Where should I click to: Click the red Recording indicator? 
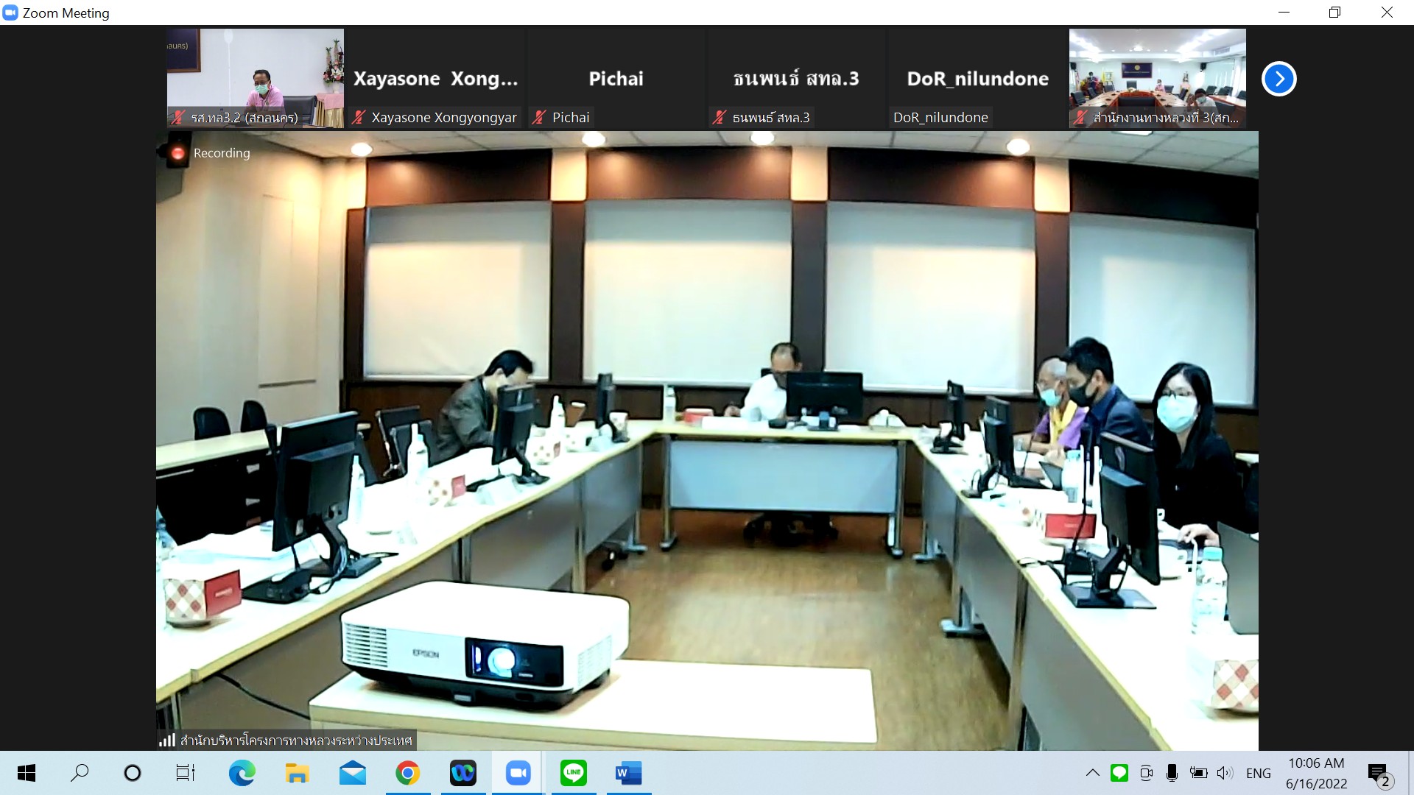177,153
